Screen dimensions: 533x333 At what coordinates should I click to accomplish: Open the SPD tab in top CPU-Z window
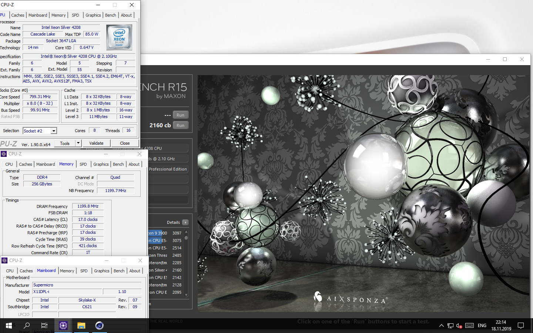point(76,15)
